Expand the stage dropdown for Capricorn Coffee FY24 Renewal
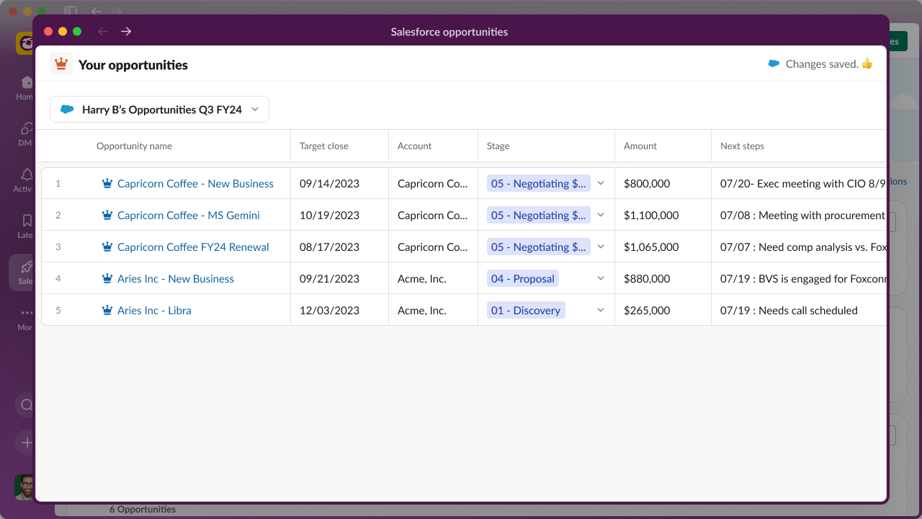922x519 pixels. click(x=601, y=247)
